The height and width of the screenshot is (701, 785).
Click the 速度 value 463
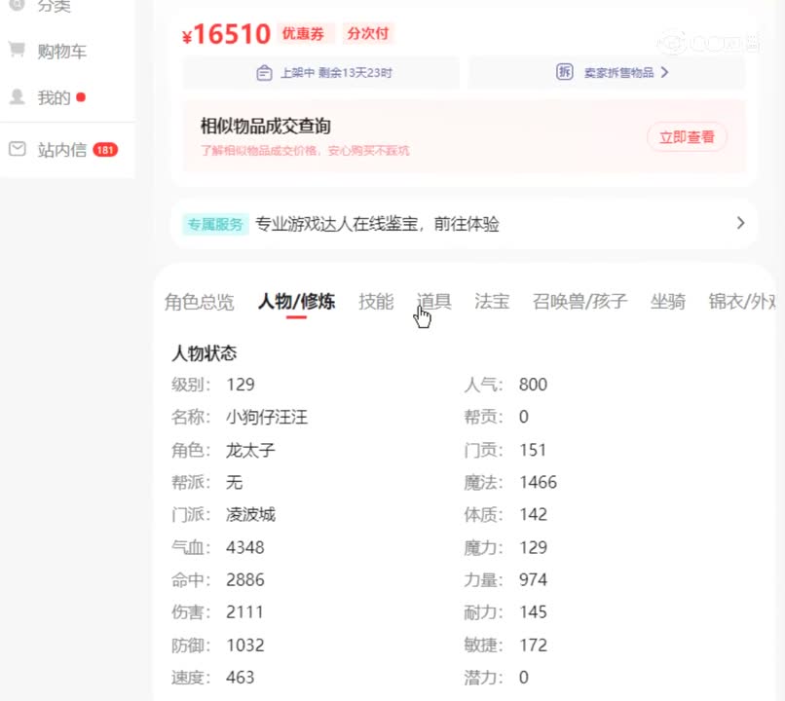(x=241, y=678)
